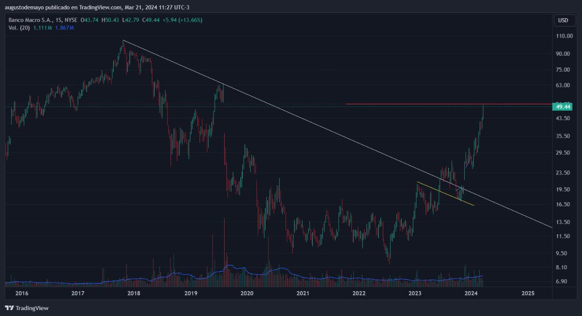
Task: Click the 110.00 price axis label
Action: coord(564,36)
